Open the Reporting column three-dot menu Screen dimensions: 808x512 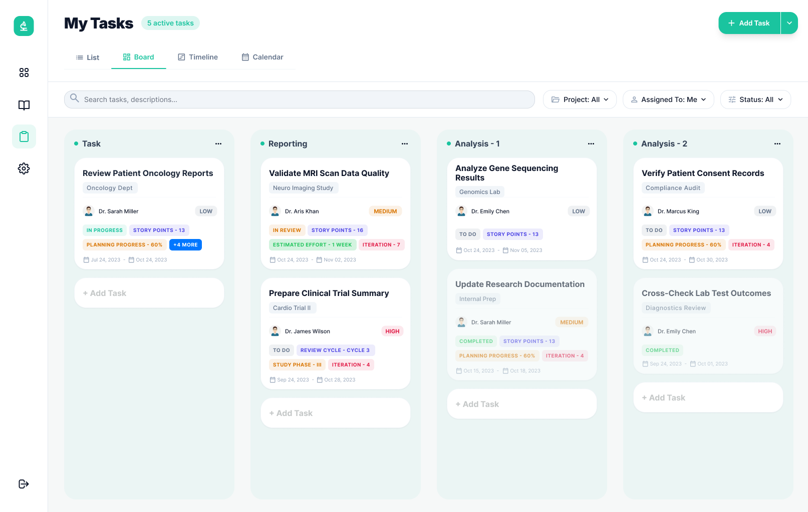[405, 143]
